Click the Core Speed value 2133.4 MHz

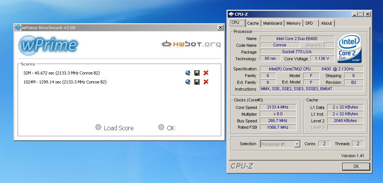coord(278,107)
